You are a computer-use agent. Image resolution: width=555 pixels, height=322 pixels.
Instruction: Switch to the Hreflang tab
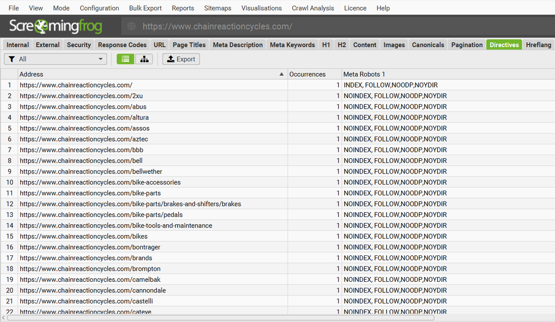click(x=539, y=45)
